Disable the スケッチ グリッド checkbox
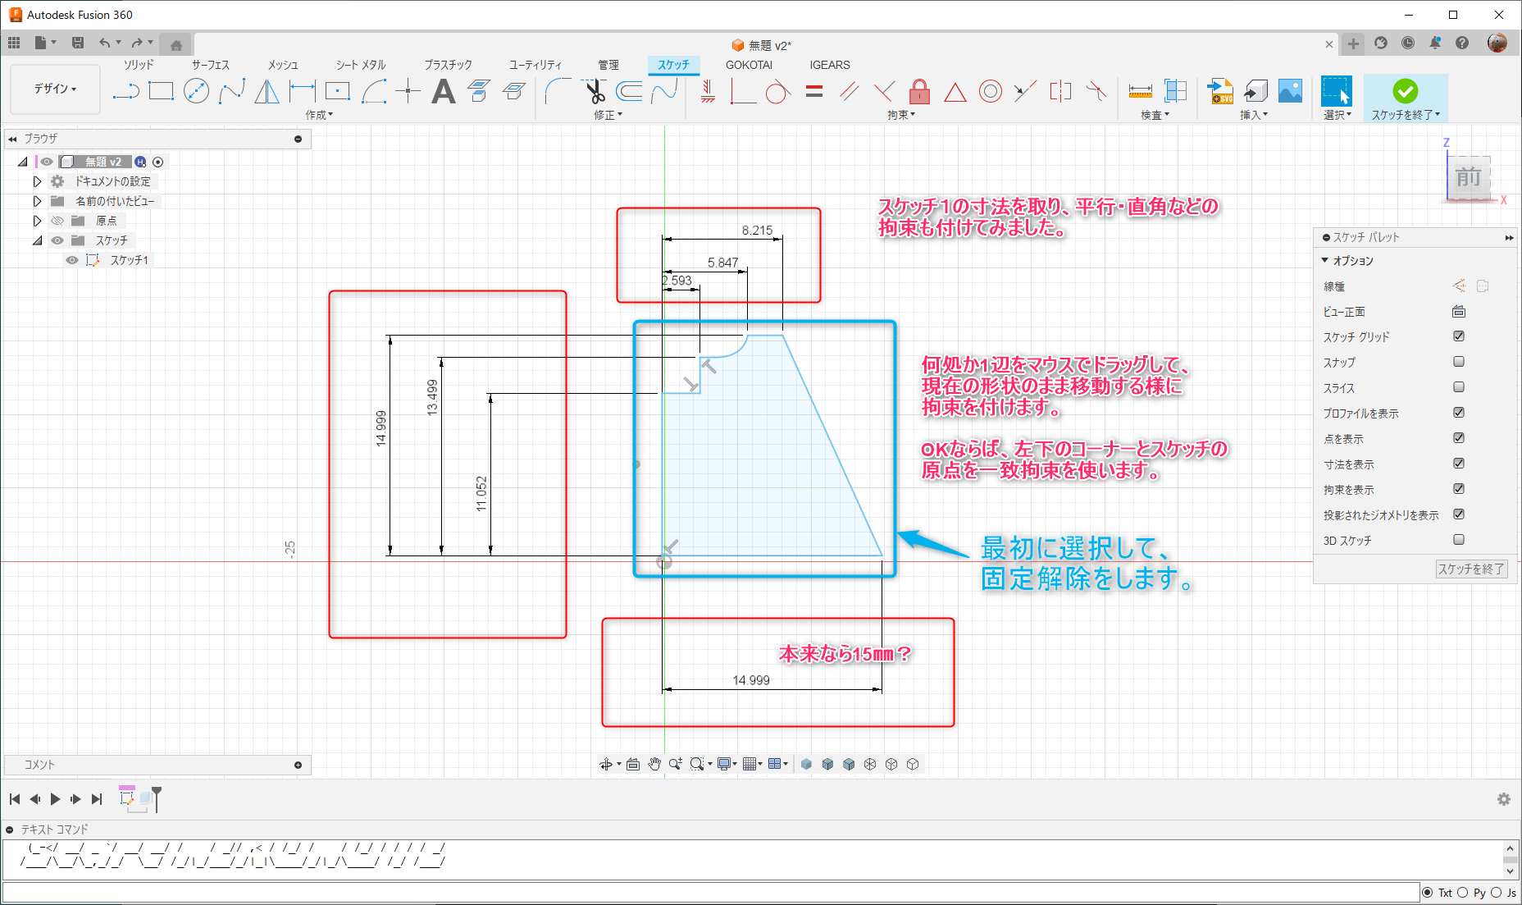This screenshot has width=1522, height=905. [1459, 336]
